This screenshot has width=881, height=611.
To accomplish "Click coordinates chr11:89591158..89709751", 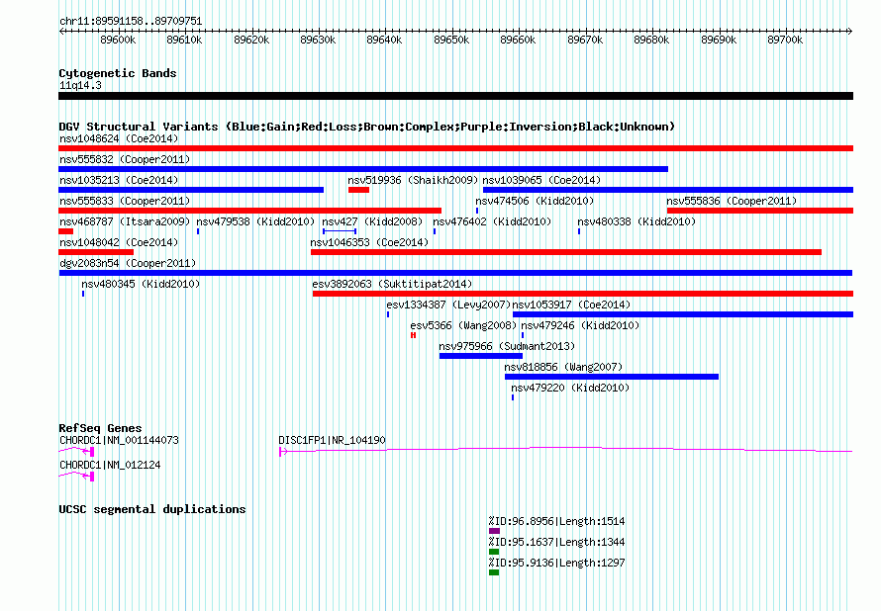I will pos(131,22).
